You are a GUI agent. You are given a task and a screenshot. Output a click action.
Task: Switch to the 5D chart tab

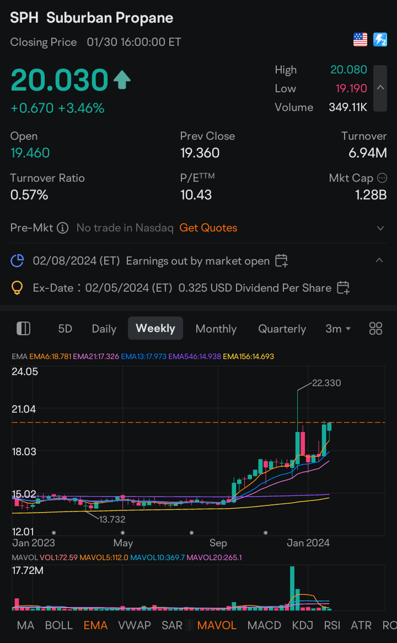tap(65, 329)
